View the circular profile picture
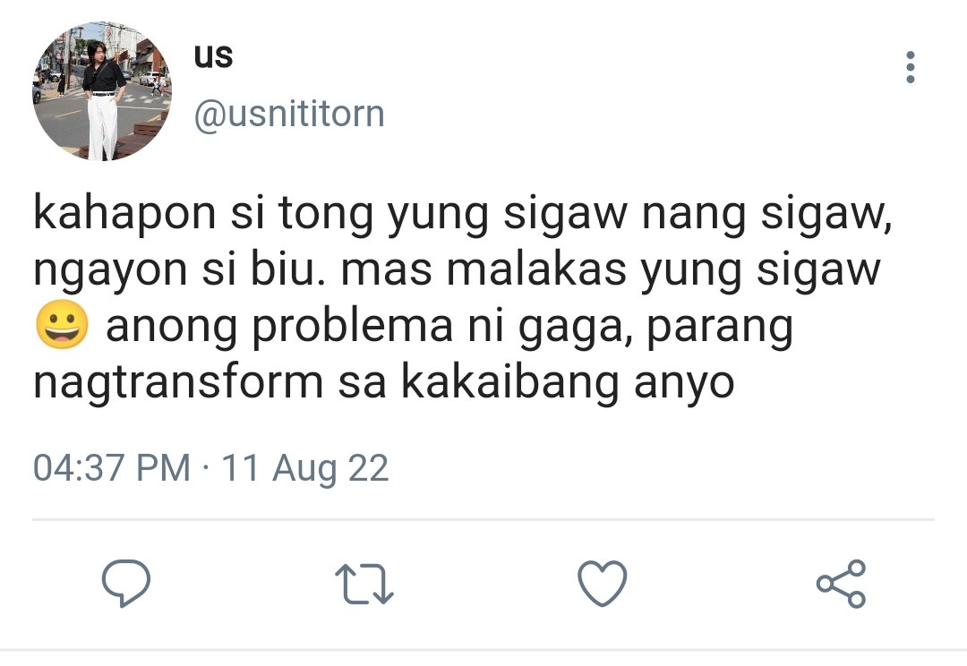The width and height of the screenshot is (967, 666). (102, 91)
